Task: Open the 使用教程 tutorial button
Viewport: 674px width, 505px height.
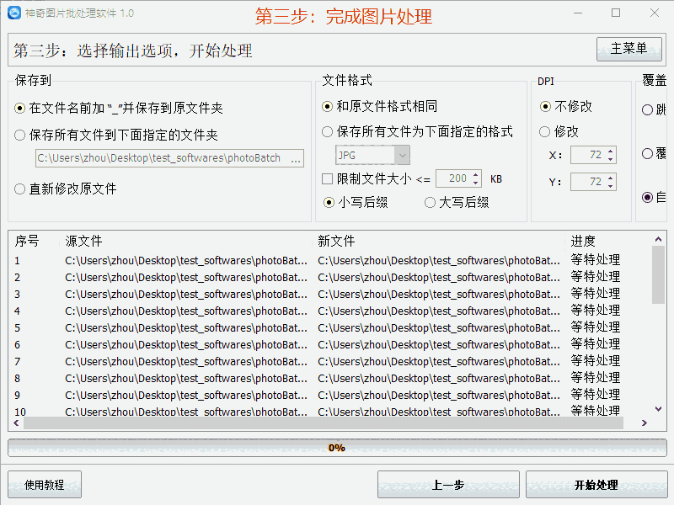Action: click(x=45, y=485)
